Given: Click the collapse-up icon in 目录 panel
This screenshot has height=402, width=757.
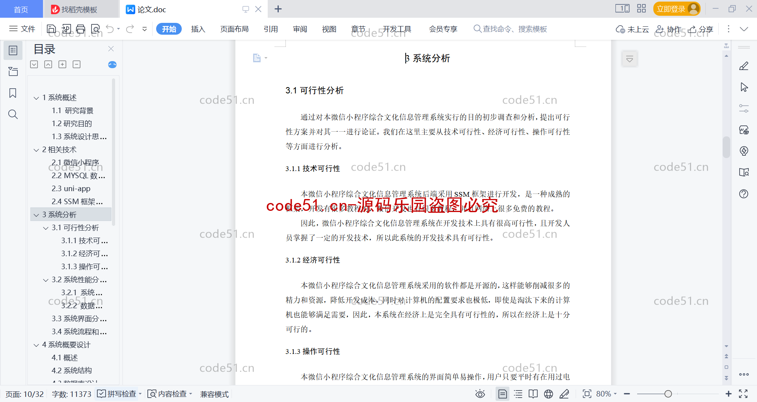Looking at the screenshot, I should tap(48, 64).
